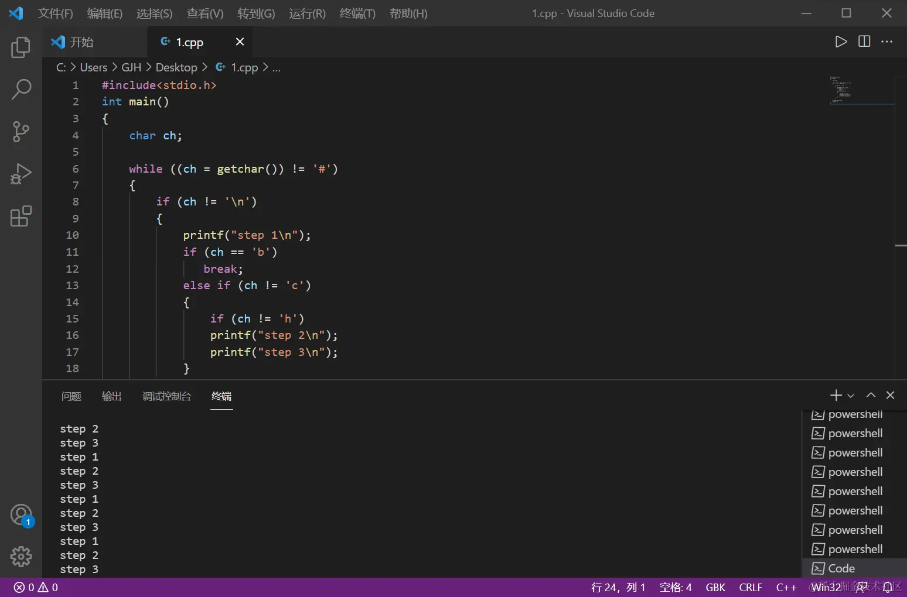Switch to the 问题 panel tab
Screen dimensions: 907x597
[71, 396]
